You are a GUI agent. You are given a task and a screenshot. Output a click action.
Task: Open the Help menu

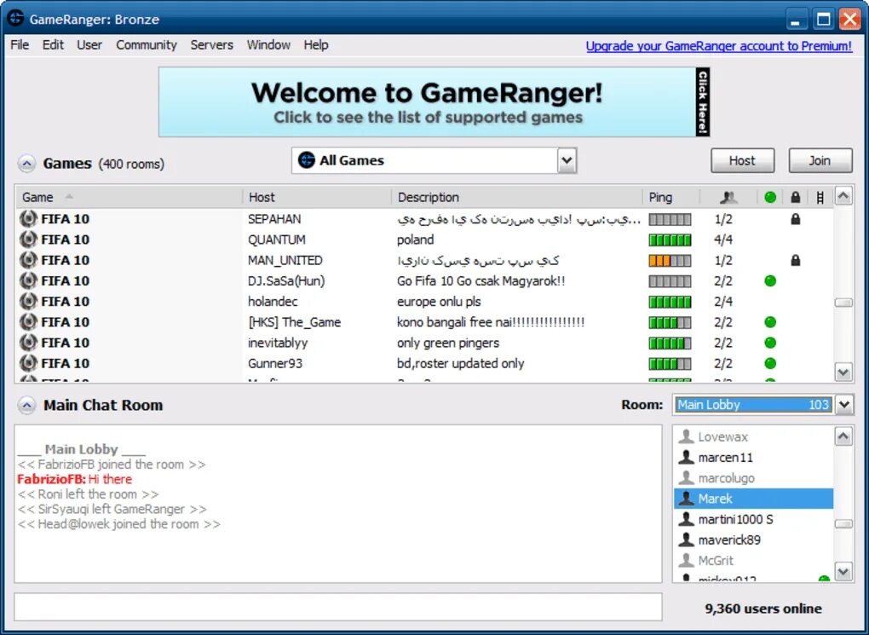316,45
